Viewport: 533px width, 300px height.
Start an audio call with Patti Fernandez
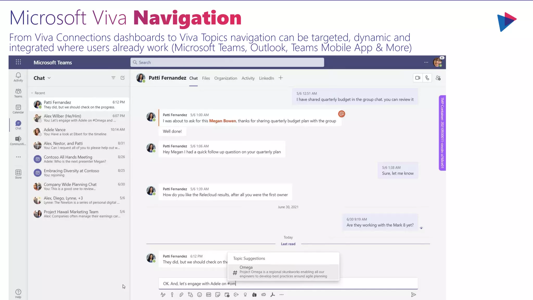427,78
